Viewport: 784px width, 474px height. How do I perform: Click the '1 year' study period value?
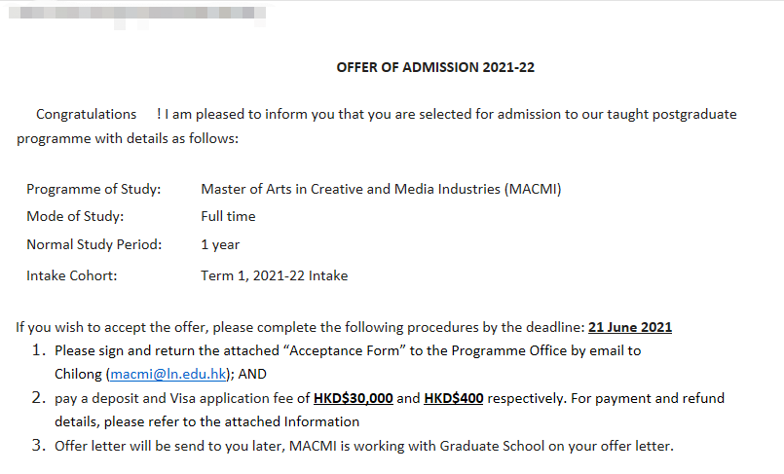click(x=220, y=244)
